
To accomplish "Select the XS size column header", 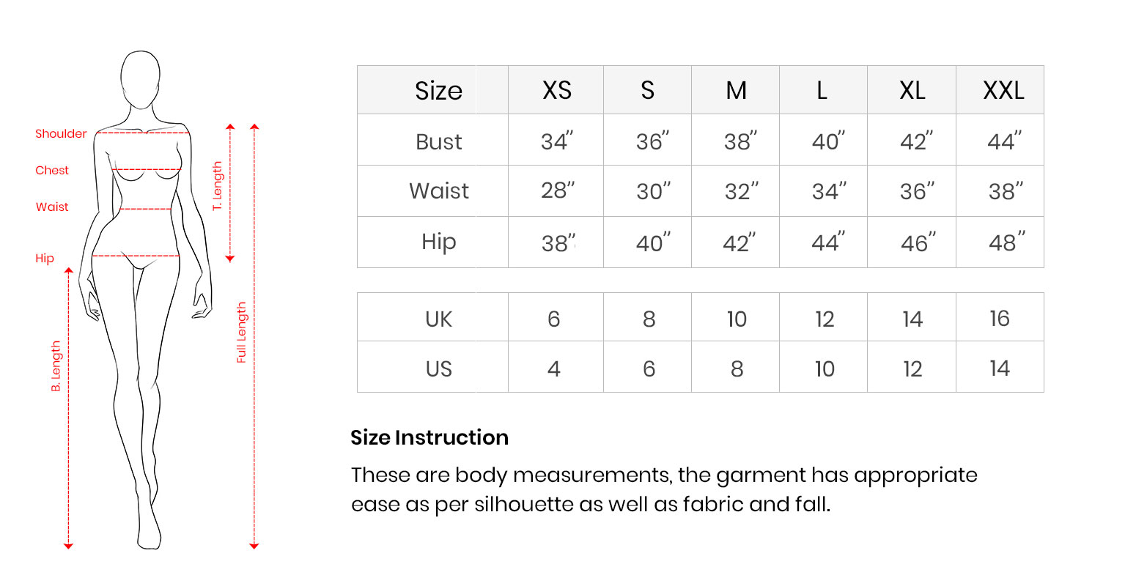I will click(556, 90).
